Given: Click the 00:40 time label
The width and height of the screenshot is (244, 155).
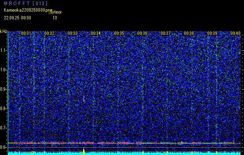Looking at the screenshot, I should pos(235,33).
